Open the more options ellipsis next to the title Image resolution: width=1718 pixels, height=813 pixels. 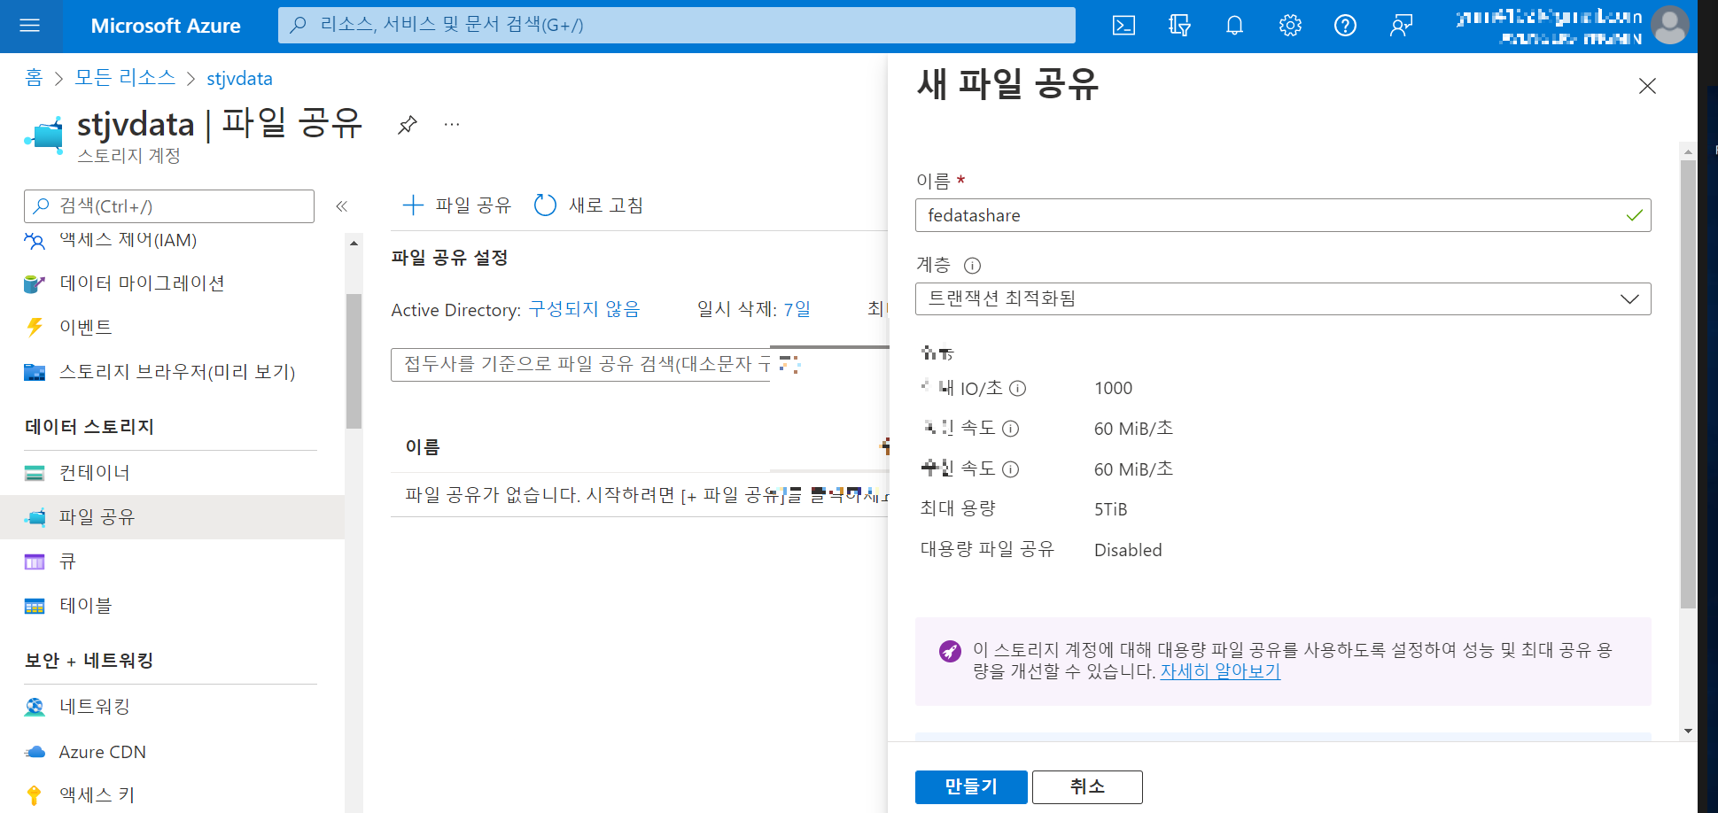452,125
